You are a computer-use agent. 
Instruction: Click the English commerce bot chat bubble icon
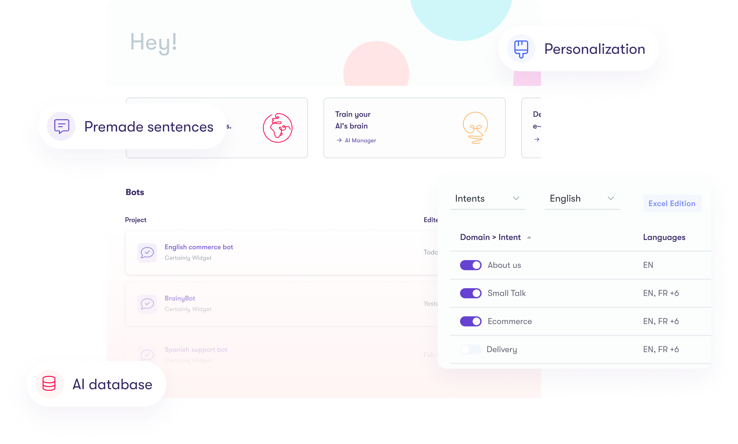(147, 252)
